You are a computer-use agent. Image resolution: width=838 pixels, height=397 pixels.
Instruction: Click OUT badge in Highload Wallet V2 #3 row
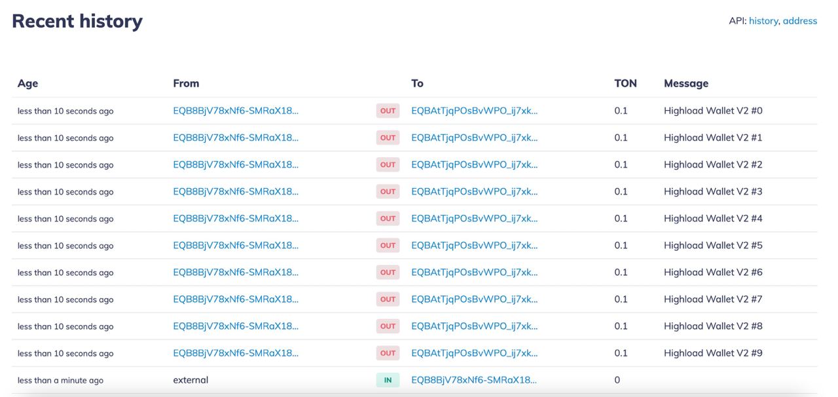(x=388, y=191)
